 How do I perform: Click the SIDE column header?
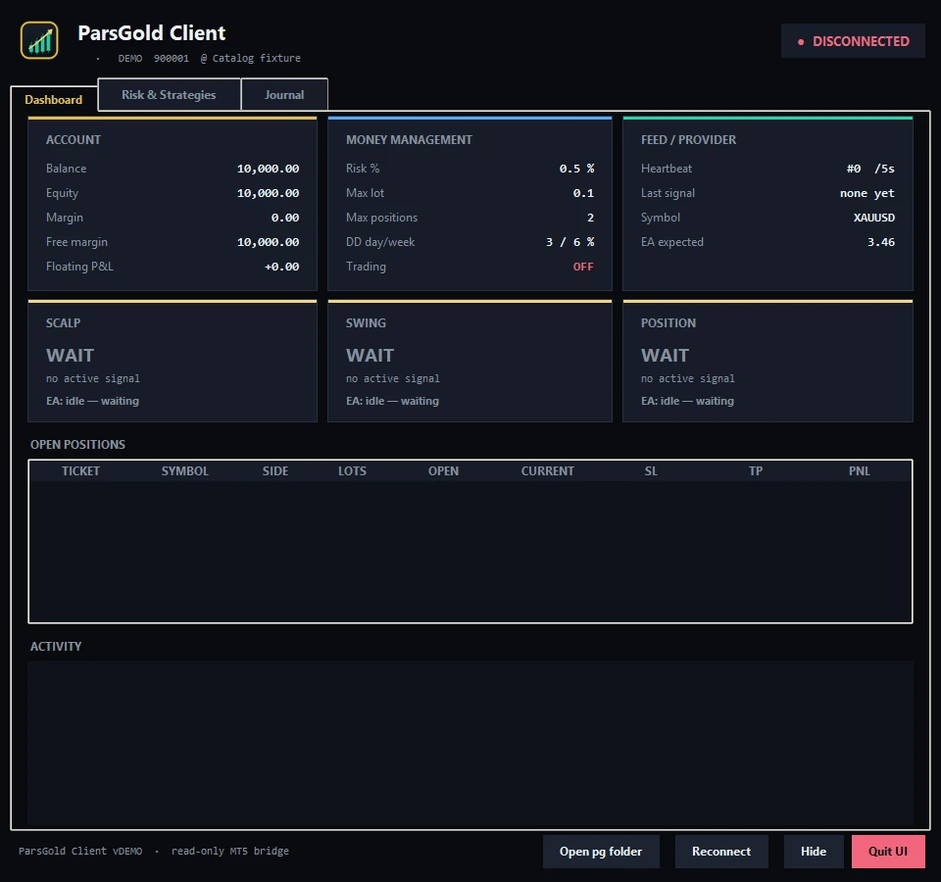pyautogui.click(x=275, y=471)
